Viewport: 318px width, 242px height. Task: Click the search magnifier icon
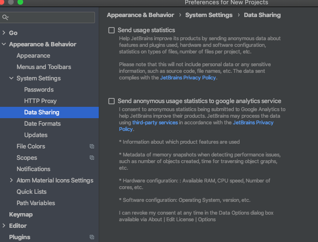click(x=5, y=17)
